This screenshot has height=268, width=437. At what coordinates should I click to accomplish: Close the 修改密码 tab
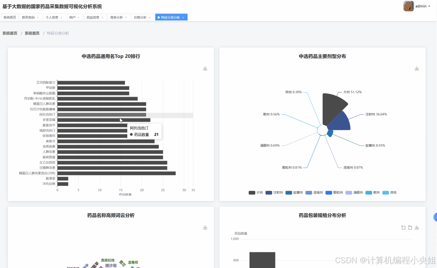[38, 18]
